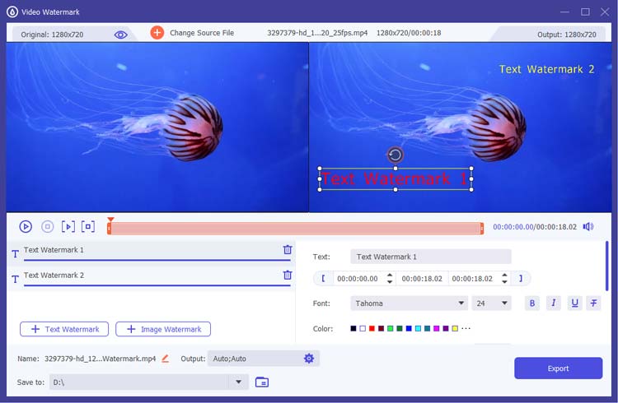Add a new Text Watermark

pos(64,329)
